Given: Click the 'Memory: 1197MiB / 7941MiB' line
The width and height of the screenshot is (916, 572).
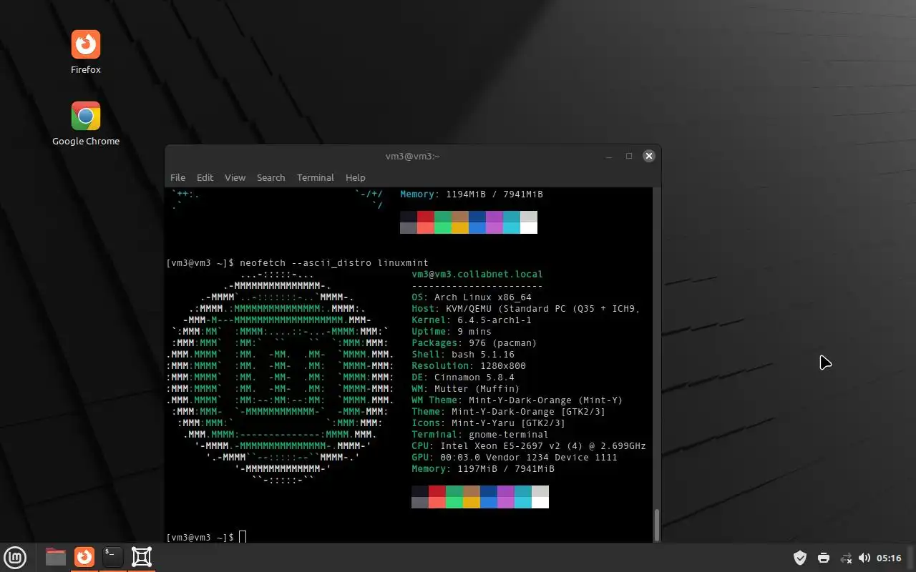Looking at the screenshot, I should [483, 468].
